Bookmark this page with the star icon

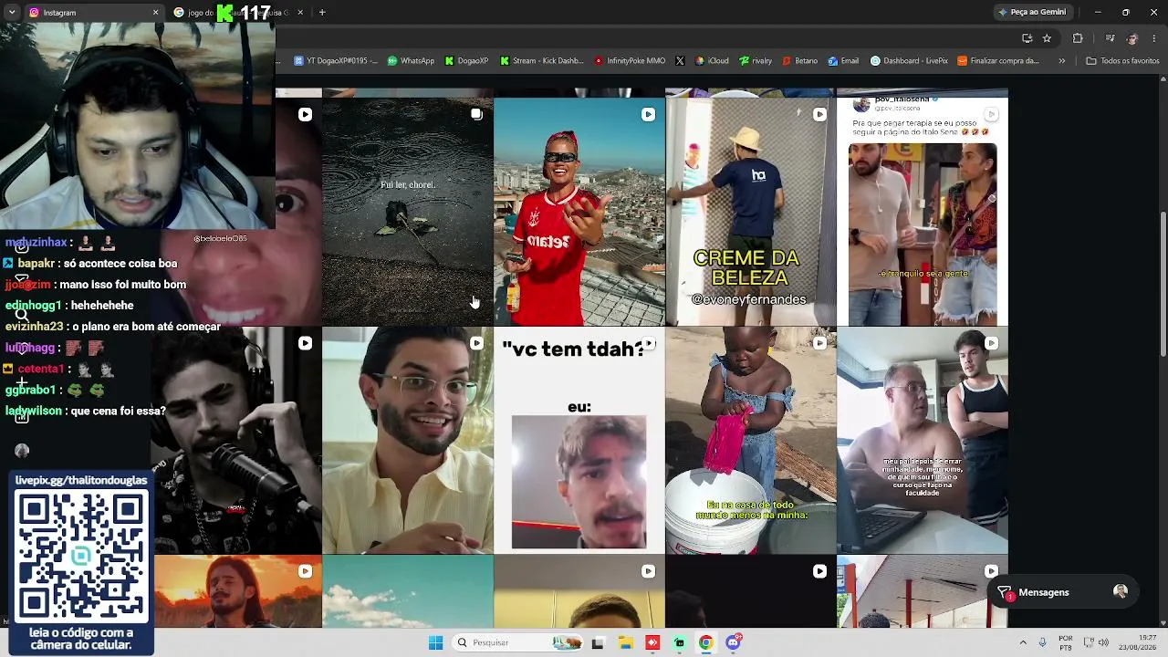pyautogui.click(x=1047, y=38)
